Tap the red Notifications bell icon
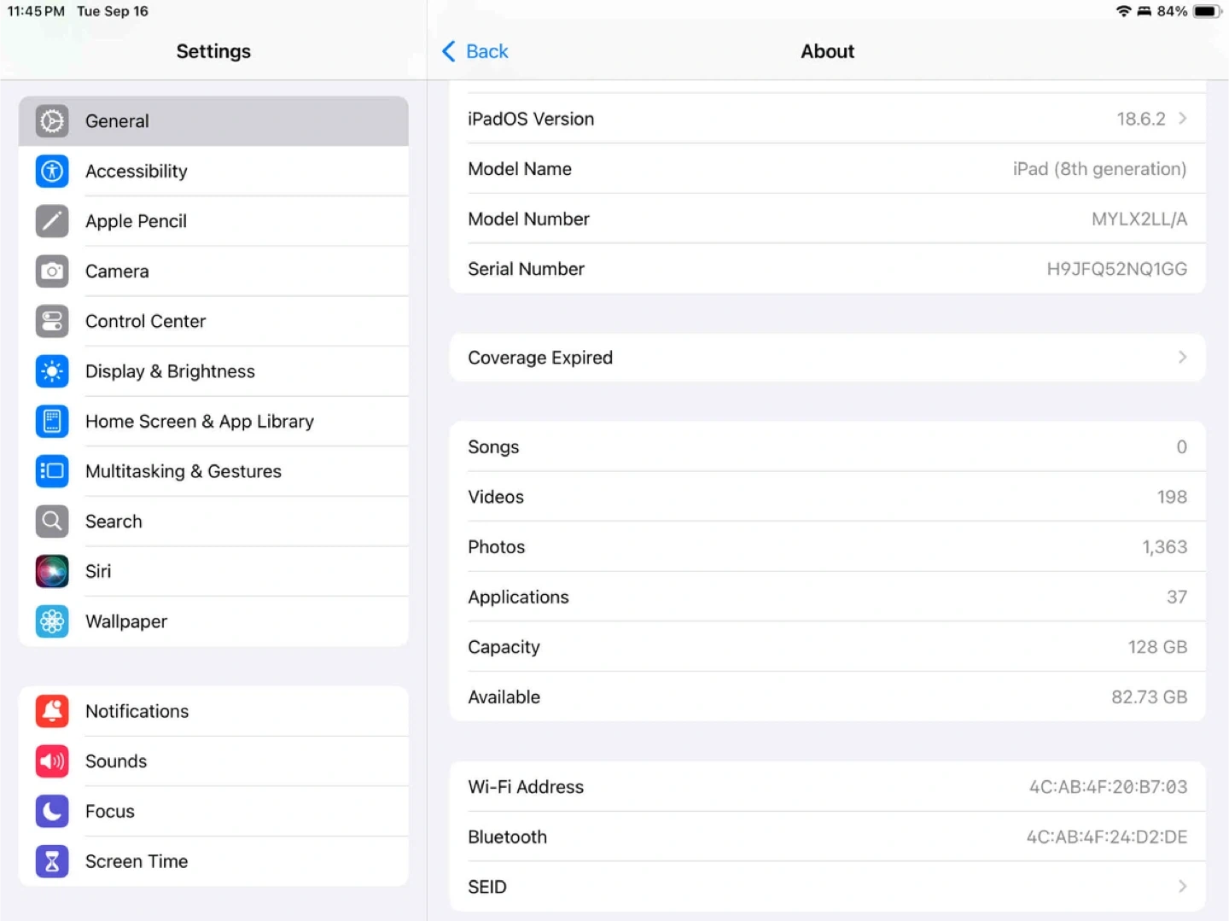Image resolution: width=1229 pixels, height=921 pixels. (x=52, y=711)
